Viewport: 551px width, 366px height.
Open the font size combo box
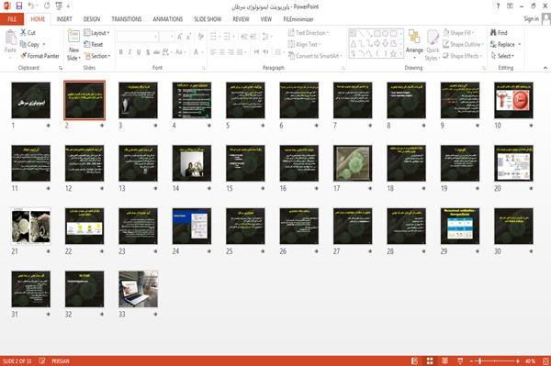(x=166, y=37)
